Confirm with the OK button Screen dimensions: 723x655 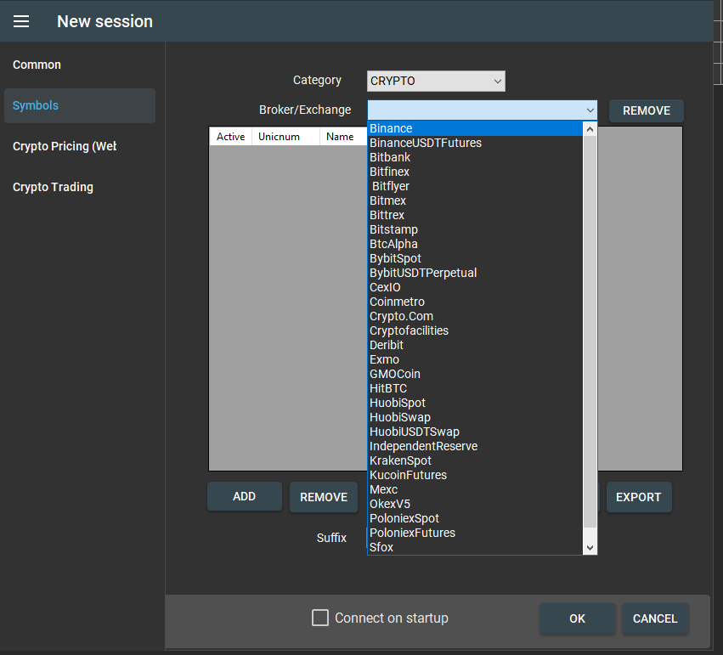pos(577,618)
